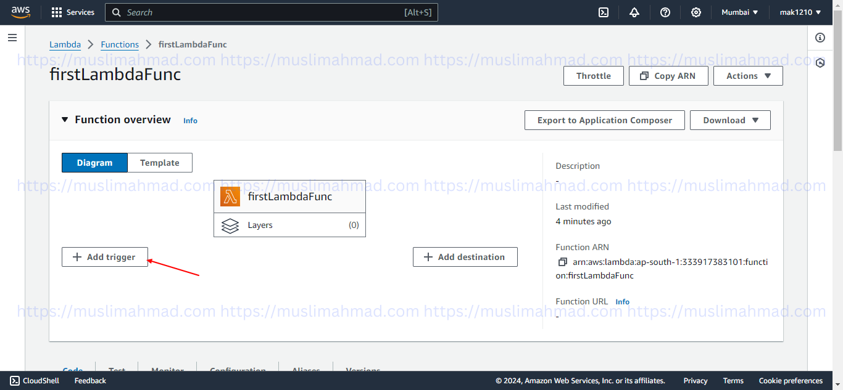Collapse the Function overview section
The width and height of the screenshot is (843, 390).
[x=65, y=120]
